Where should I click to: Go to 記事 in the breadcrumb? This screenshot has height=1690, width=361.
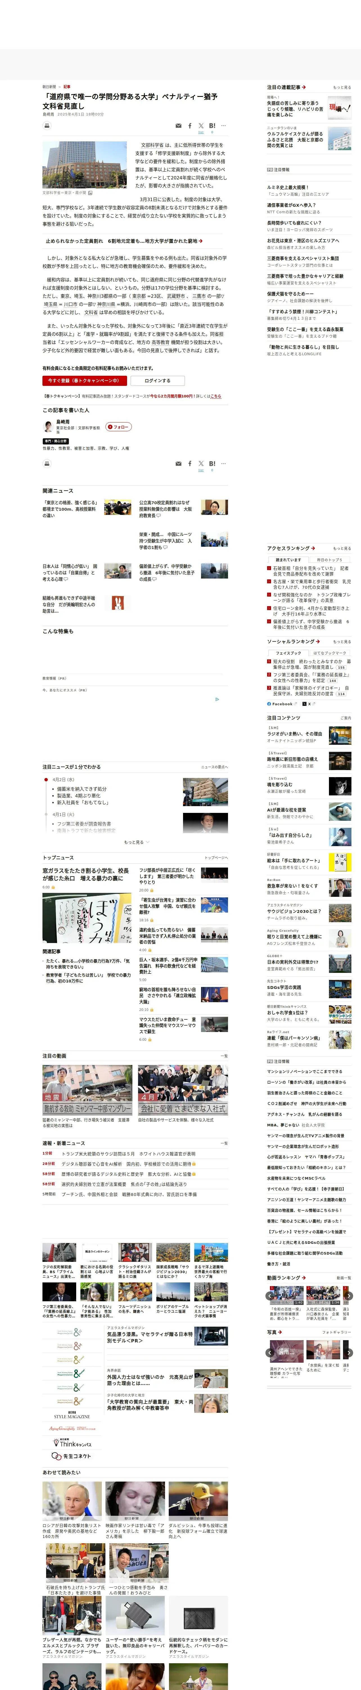(x=67, y=86)
